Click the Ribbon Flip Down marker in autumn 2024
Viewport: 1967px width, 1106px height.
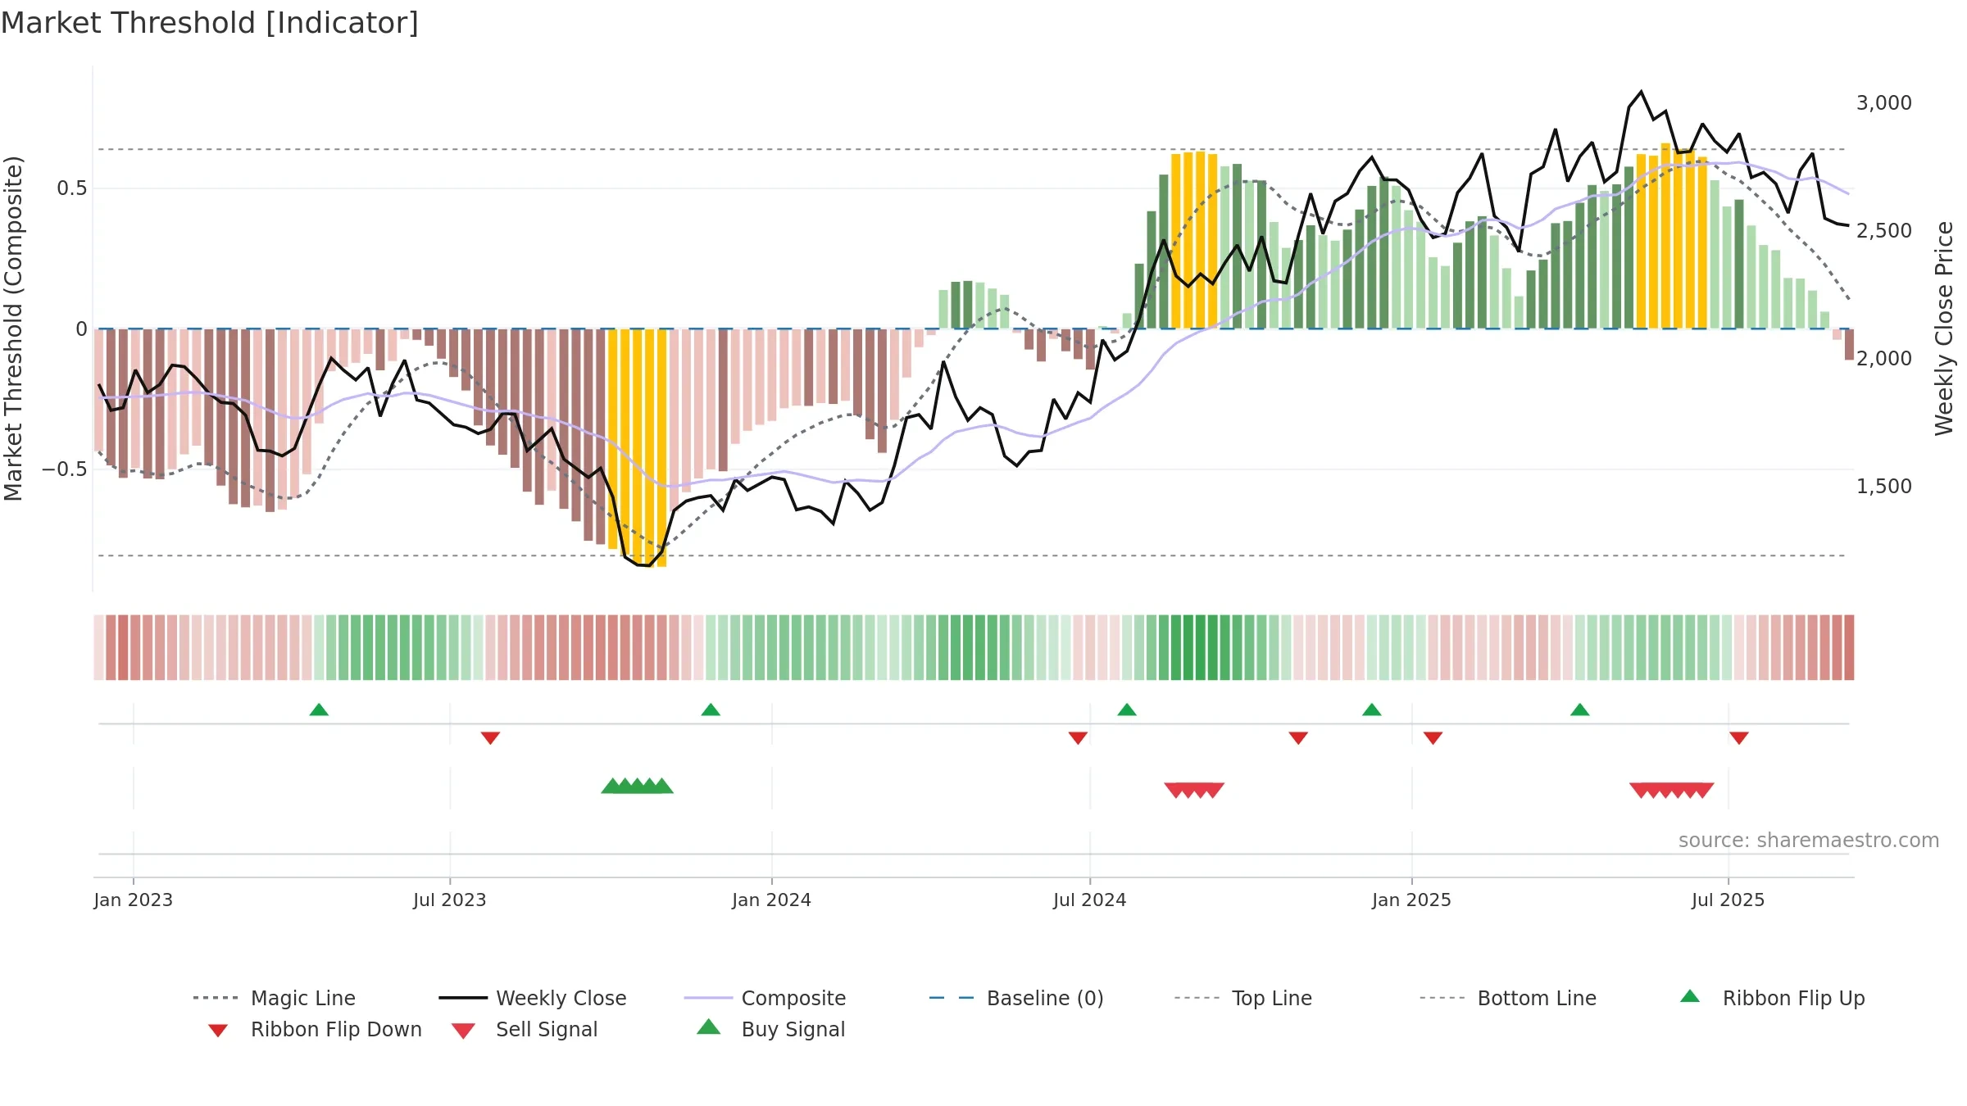(1298, 738)
